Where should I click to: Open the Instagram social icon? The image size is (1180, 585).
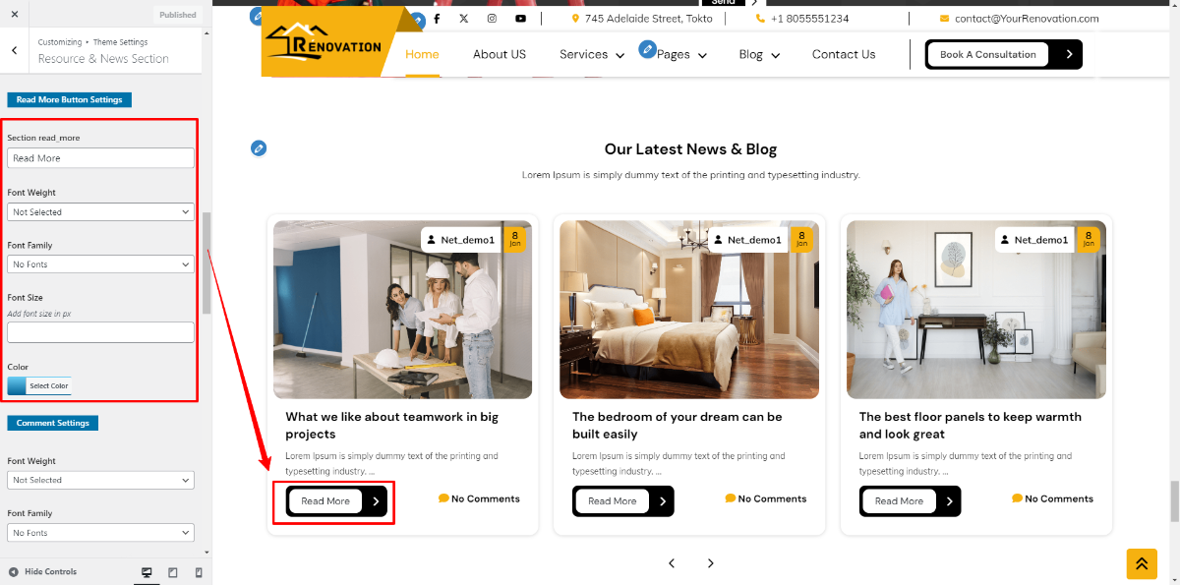click(x=492, y=19)
